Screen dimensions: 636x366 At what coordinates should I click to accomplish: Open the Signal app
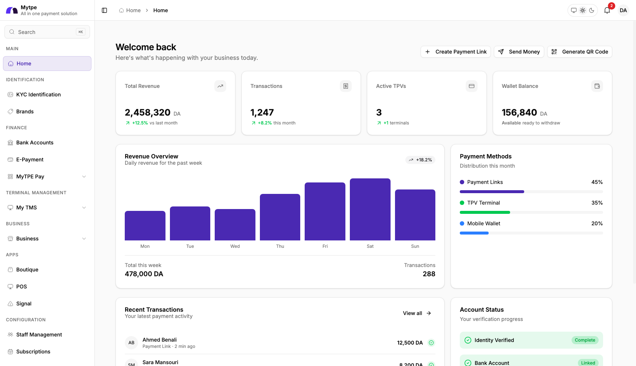pos(24,303)
